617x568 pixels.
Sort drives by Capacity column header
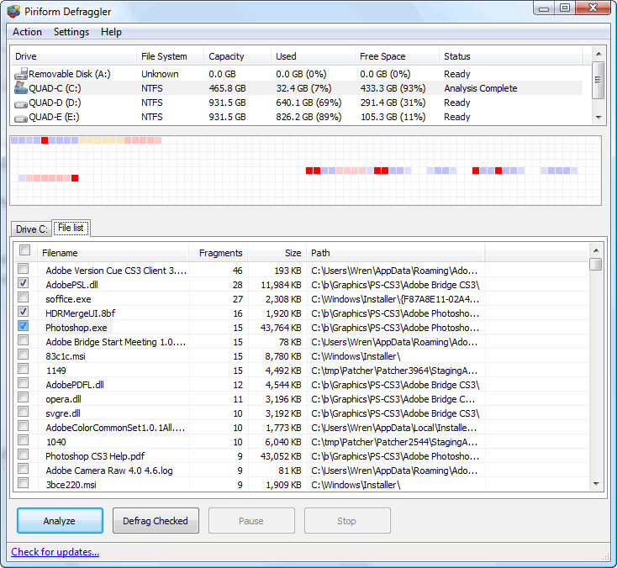237,56
